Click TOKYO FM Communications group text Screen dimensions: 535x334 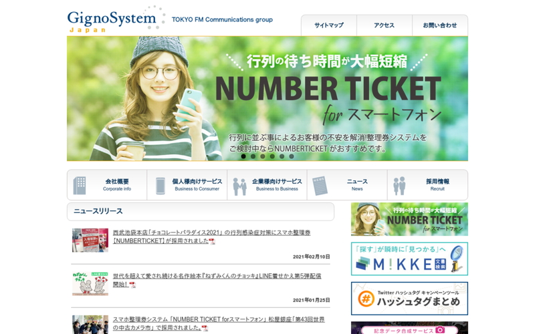click(x=222, y=19)
